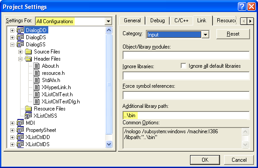Expand the DialogDD project node

pos(12,30)
